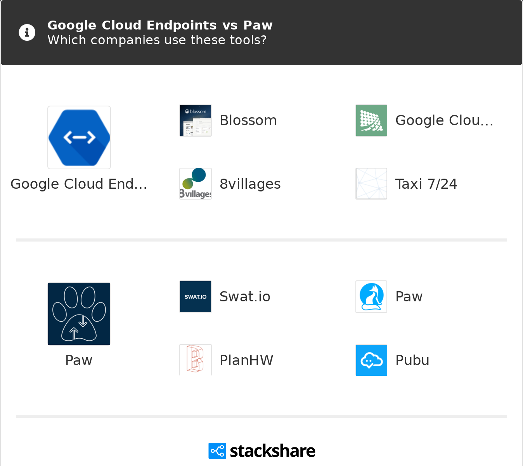Viewport: 523px width, 466px height.
Task: Select the Taxi 7/24 logo thumbnail
Action: pyautogui.click(x=371, y=184)
